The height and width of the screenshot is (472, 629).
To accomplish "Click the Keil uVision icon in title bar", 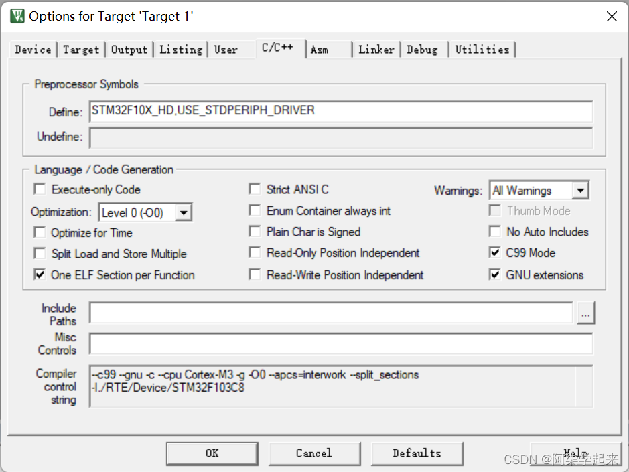I will [17, 17].
